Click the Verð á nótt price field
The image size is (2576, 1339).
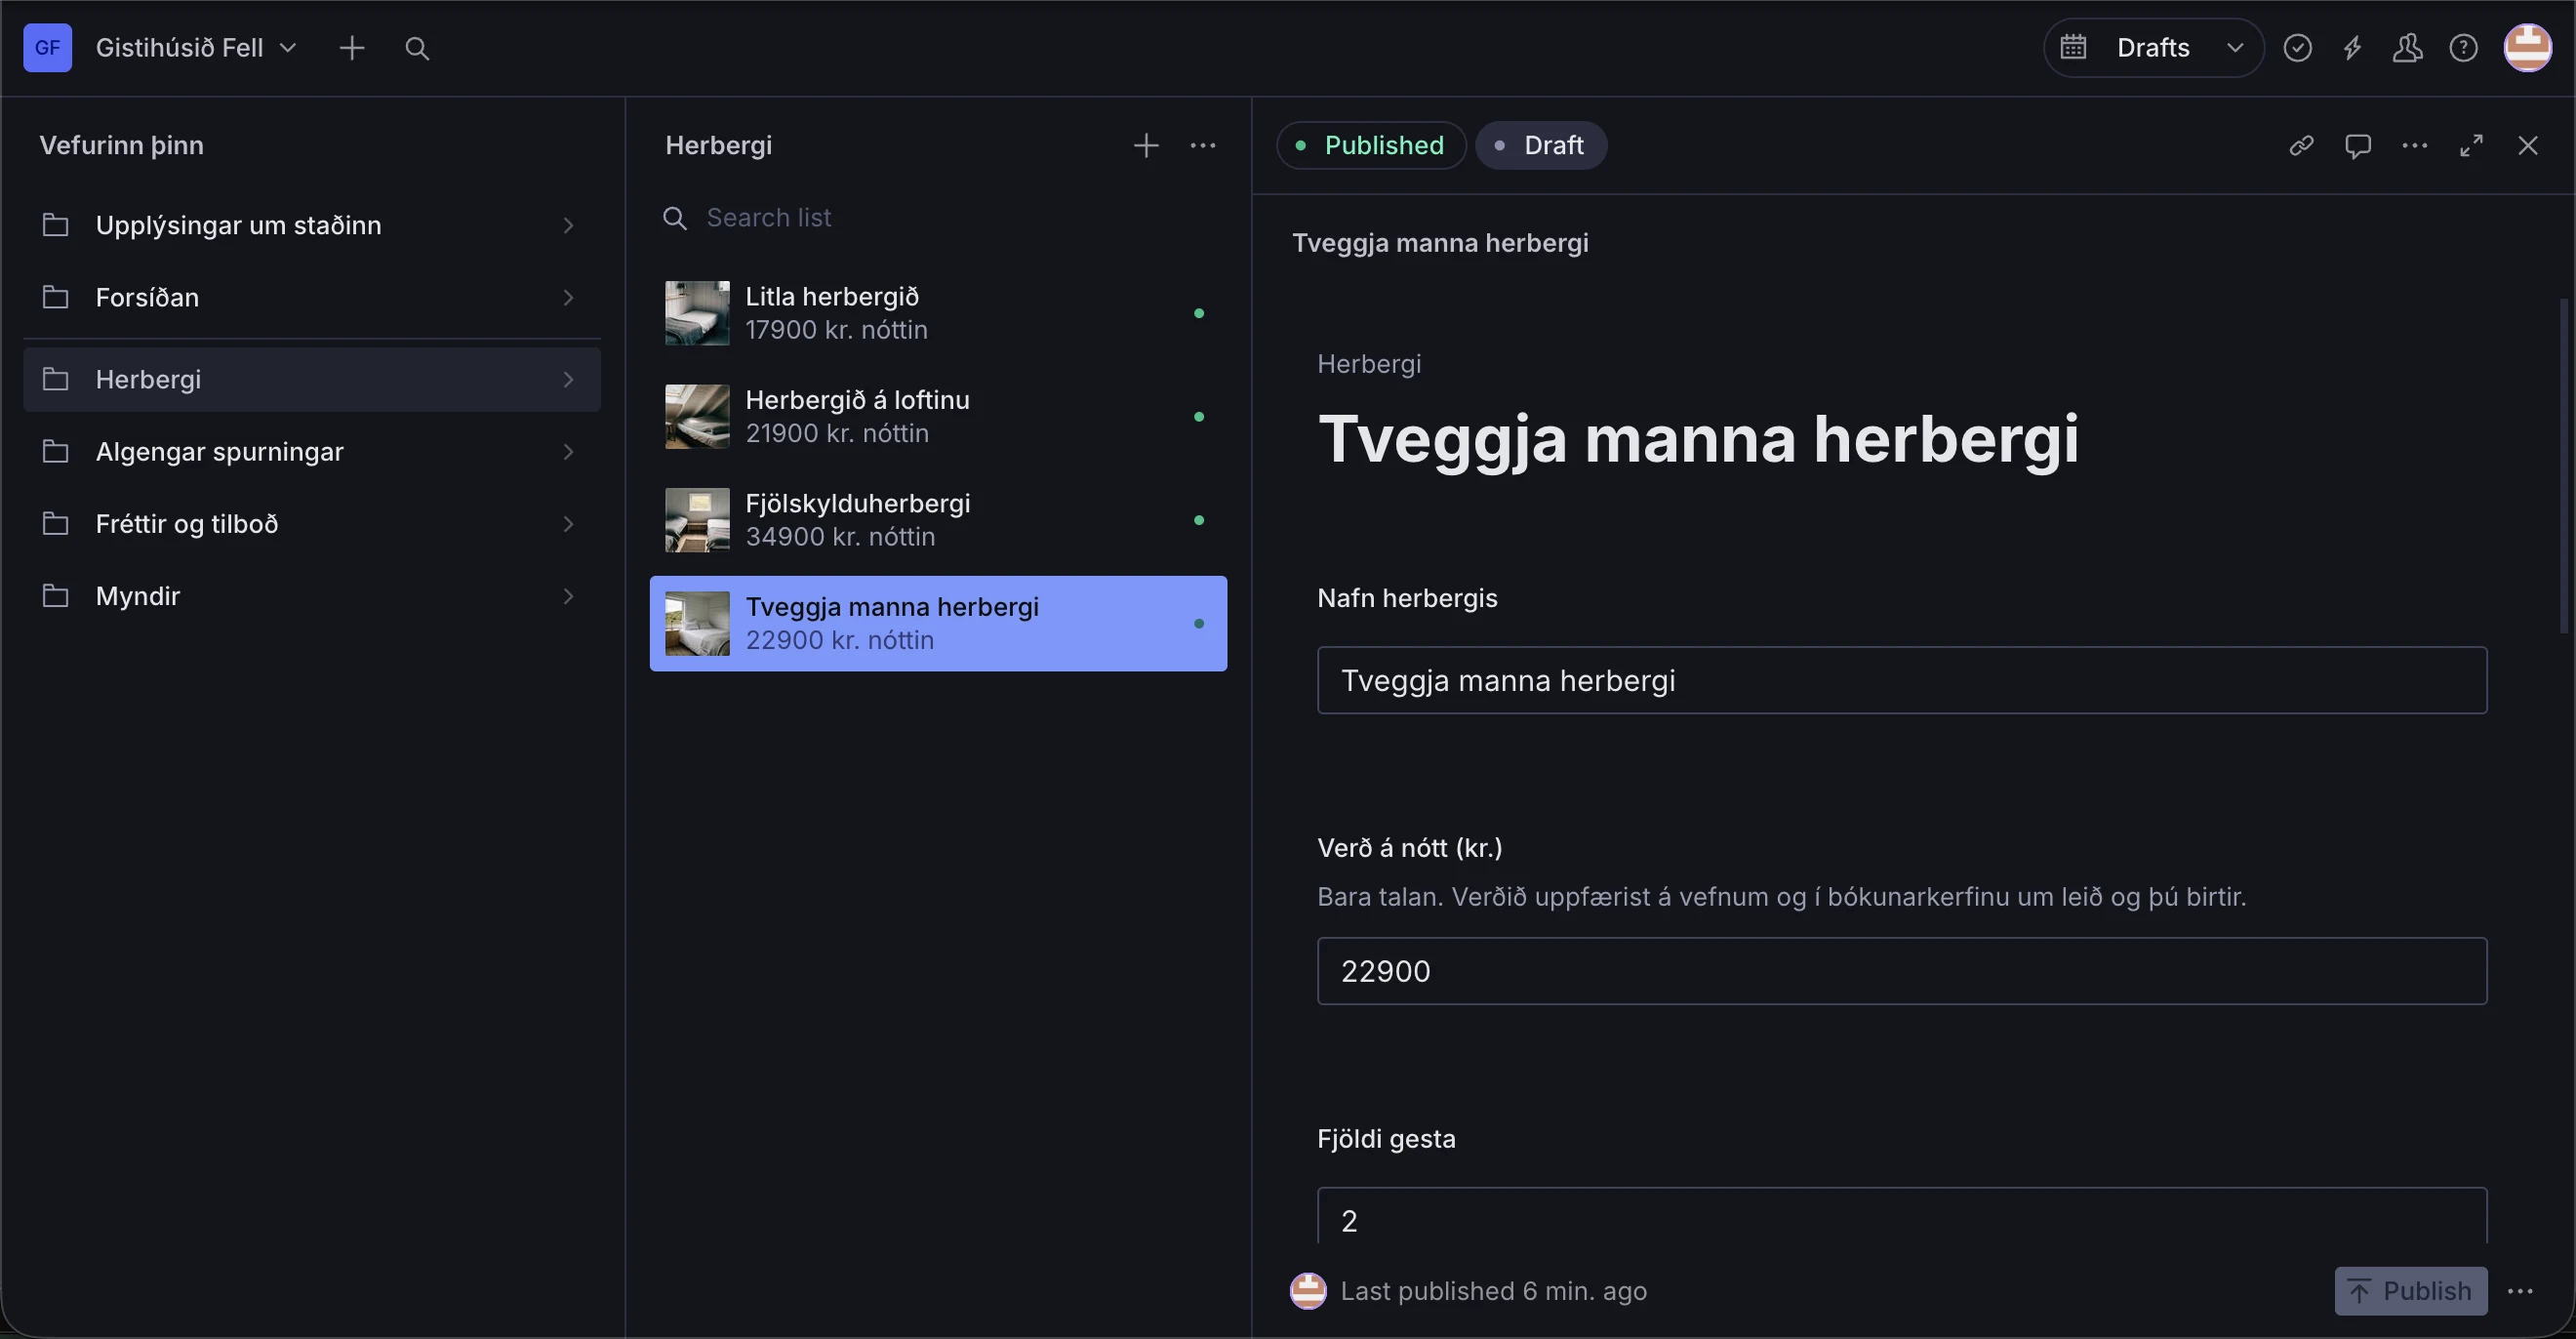click(x=1901, y=971)
